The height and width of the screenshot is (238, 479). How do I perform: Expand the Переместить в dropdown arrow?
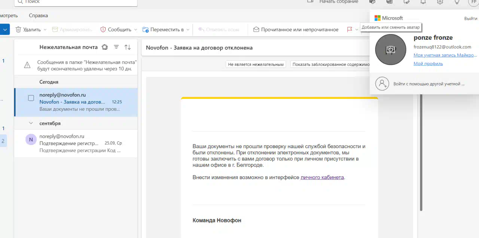click(188, 30)
